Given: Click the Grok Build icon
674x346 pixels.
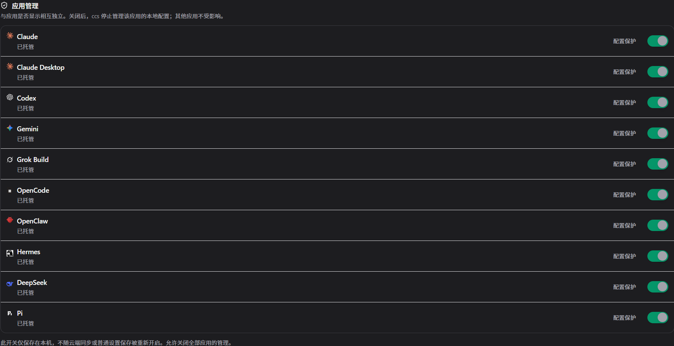Looking at the screenshot, I should click(x=10, y=159).
